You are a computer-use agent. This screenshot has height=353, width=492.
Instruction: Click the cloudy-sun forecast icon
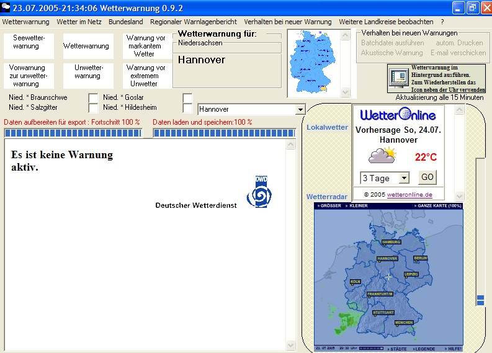click(382, 156)
